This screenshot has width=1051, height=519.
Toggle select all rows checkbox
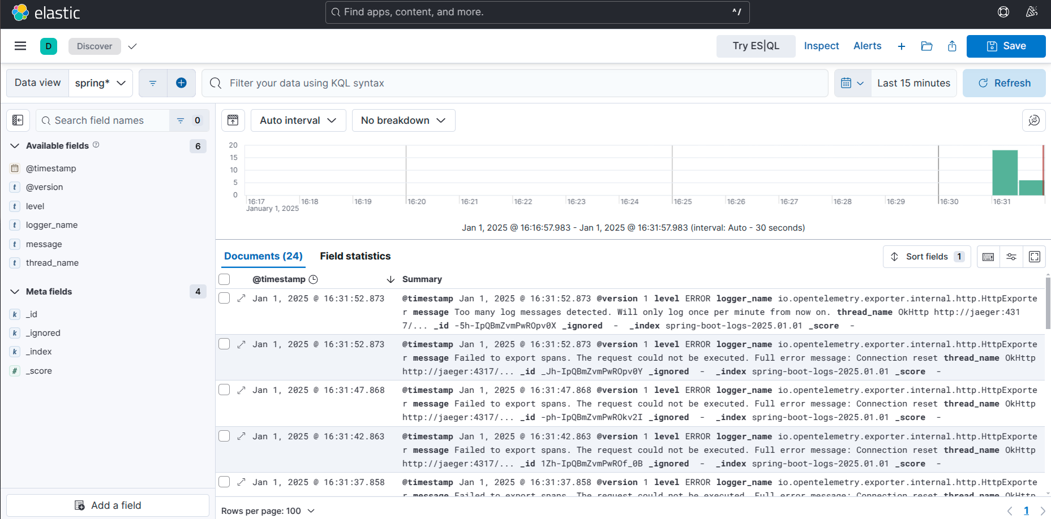pos(224,279)
